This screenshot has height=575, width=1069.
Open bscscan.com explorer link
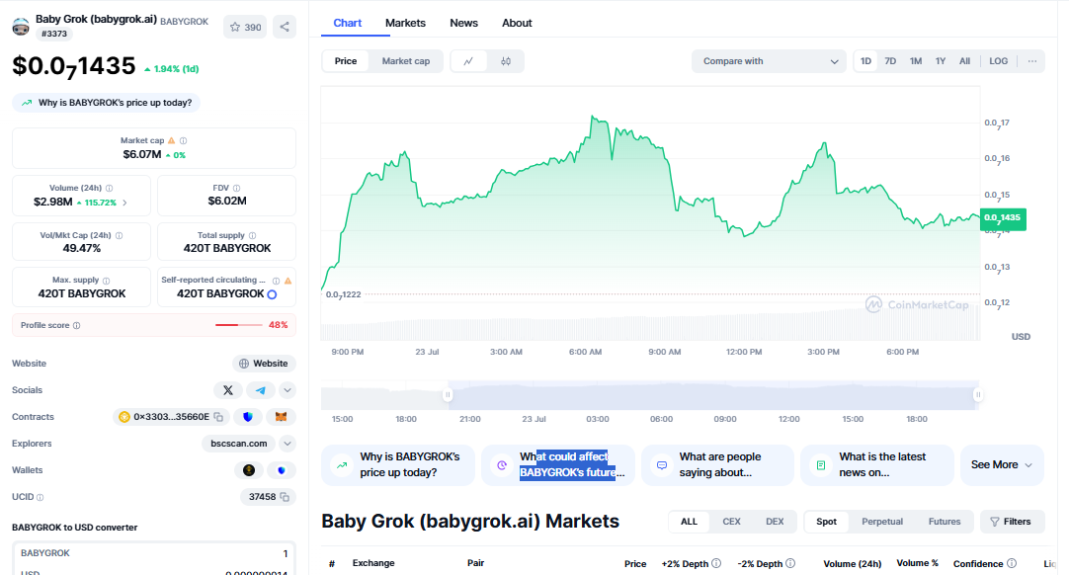[x=239, y=444]
